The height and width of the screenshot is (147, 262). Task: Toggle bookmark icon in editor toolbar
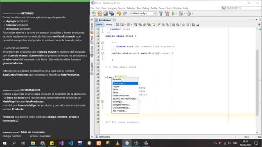[x=167, y=24]
